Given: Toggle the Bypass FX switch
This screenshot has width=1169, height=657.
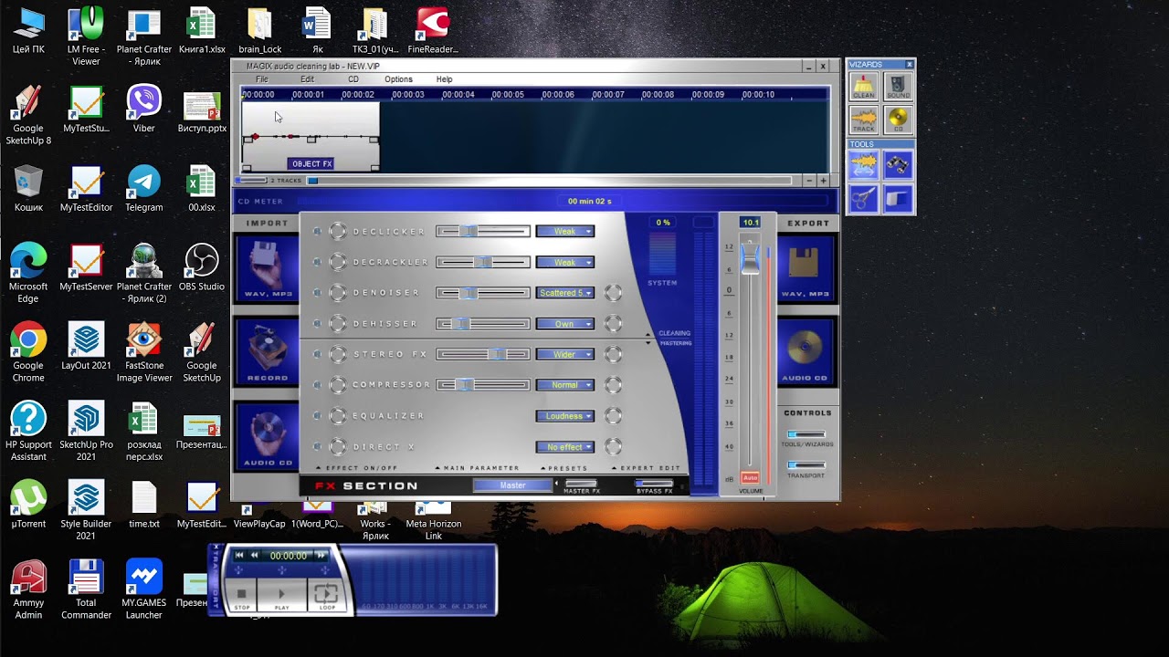Looking at the screenshot, I should pos(654,484).
